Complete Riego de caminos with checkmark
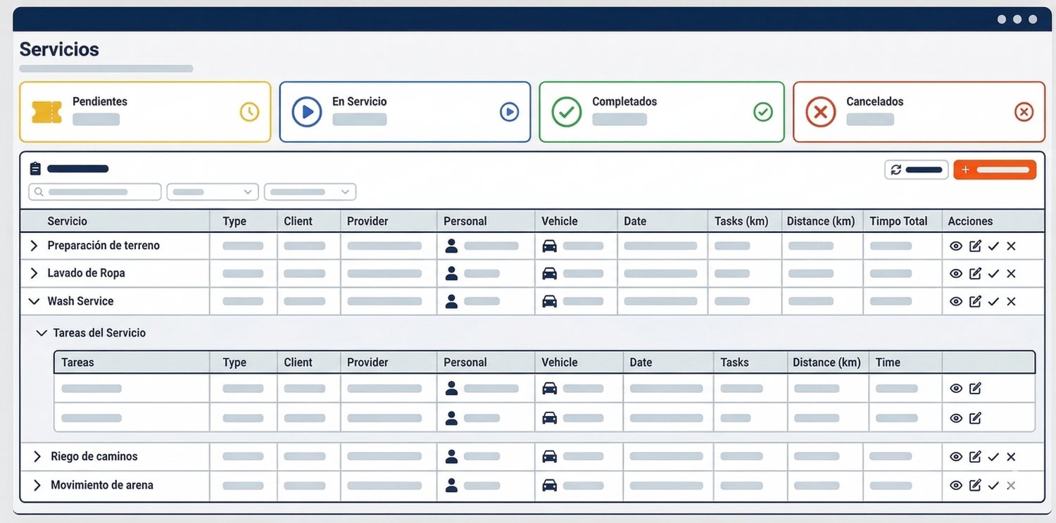This screenshot has height=523, width=1056. pos(993,457)
